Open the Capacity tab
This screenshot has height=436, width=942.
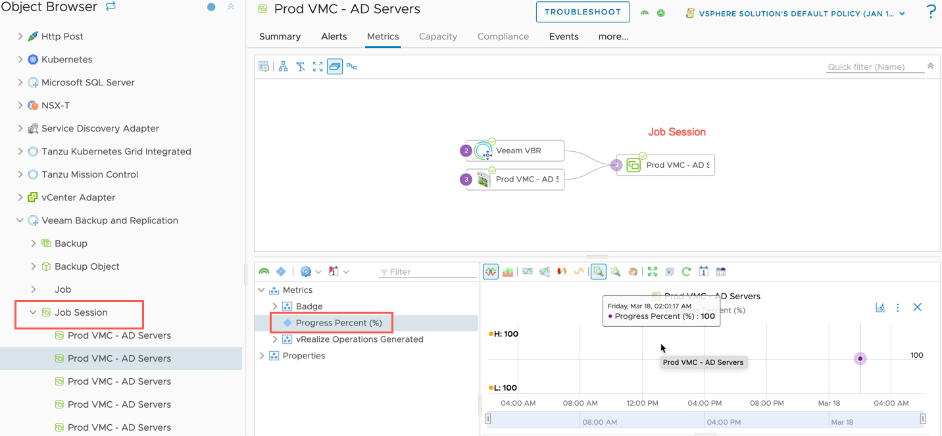(x=438, y=37)
